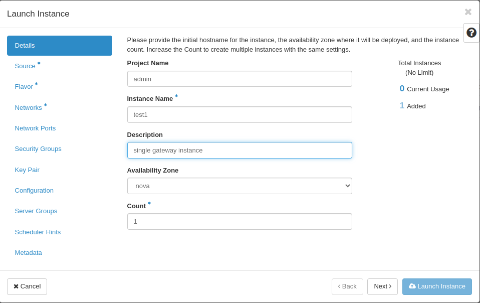Viewport: 480px width, 303px height.
Task: Click the red asterisk next to Instance Name
Action: pos(176,96)
